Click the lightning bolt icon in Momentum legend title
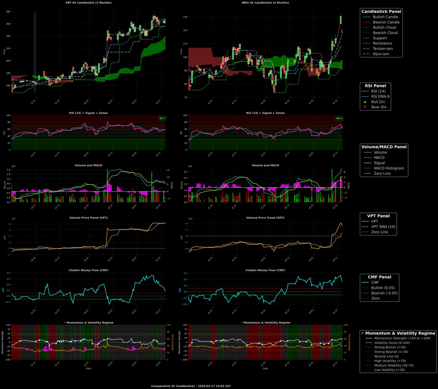 tap(362, 333)
